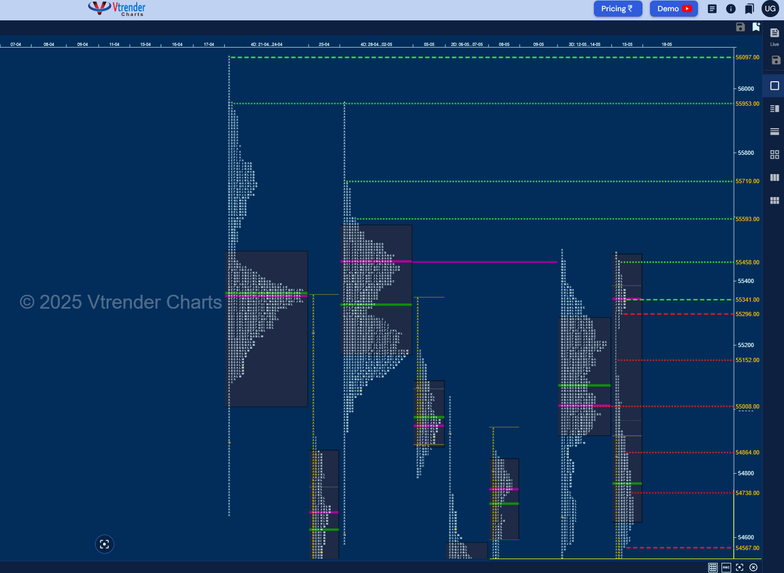Recenter chart with floating focus button

(105, 544)
